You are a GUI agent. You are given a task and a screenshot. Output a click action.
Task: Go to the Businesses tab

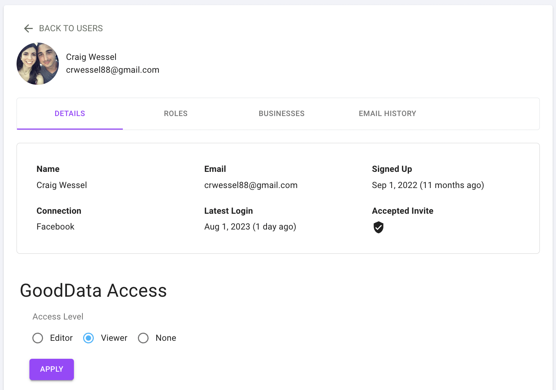282,113
